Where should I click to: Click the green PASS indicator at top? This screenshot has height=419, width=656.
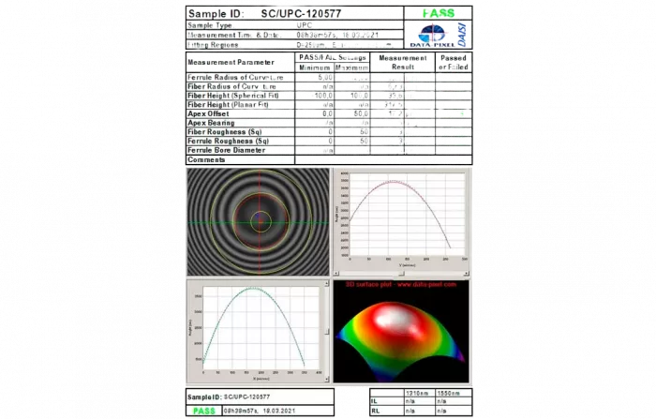[439, 13]
